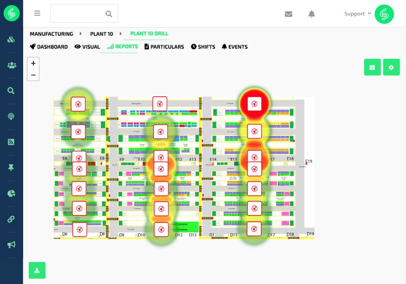
Task: Click the D18 label on the floor map
Action: [290, 234]
